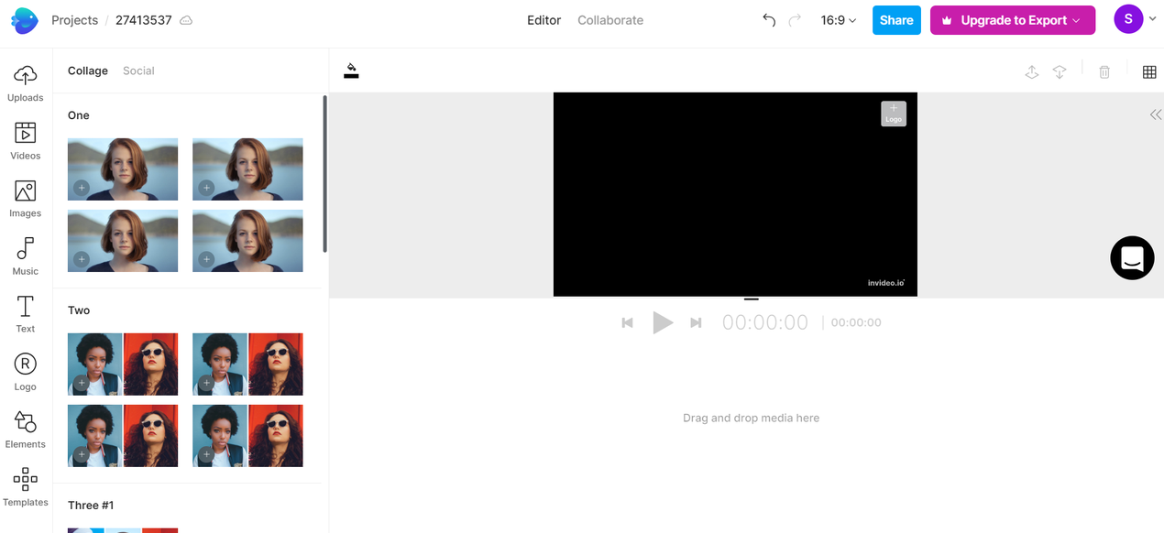Viewport: 1164px width, 533px height.
Task: Click the 'Two' section heading
Action: (x=79, y=310)
